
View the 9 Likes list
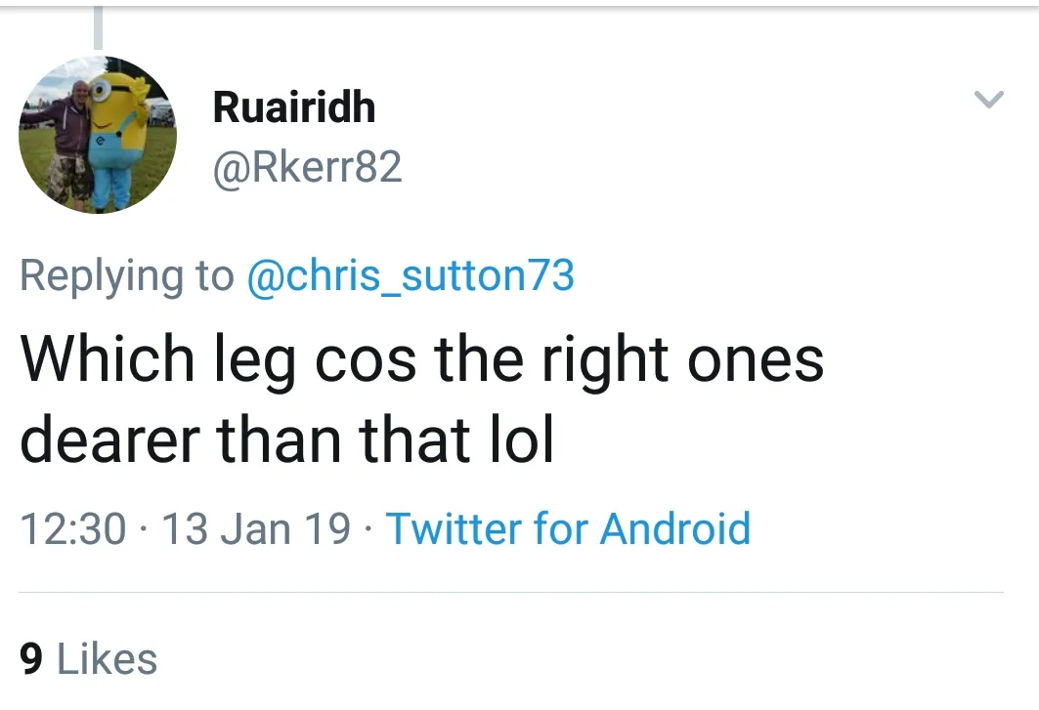click(x=88, y=658)
